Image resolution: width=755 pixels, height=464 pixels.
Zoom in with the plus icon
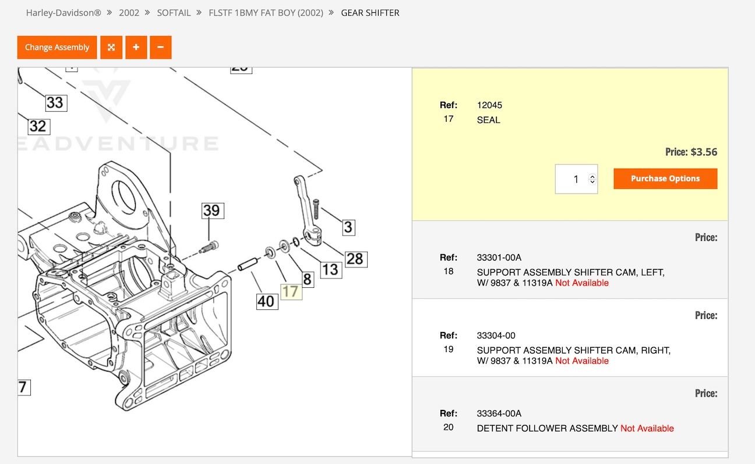tap(136, 47)
